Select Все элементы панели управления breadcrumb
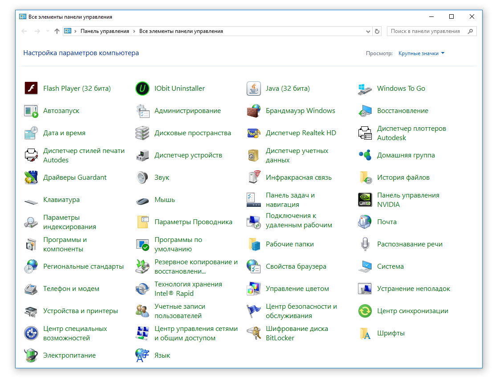 (x=181, y=32)
